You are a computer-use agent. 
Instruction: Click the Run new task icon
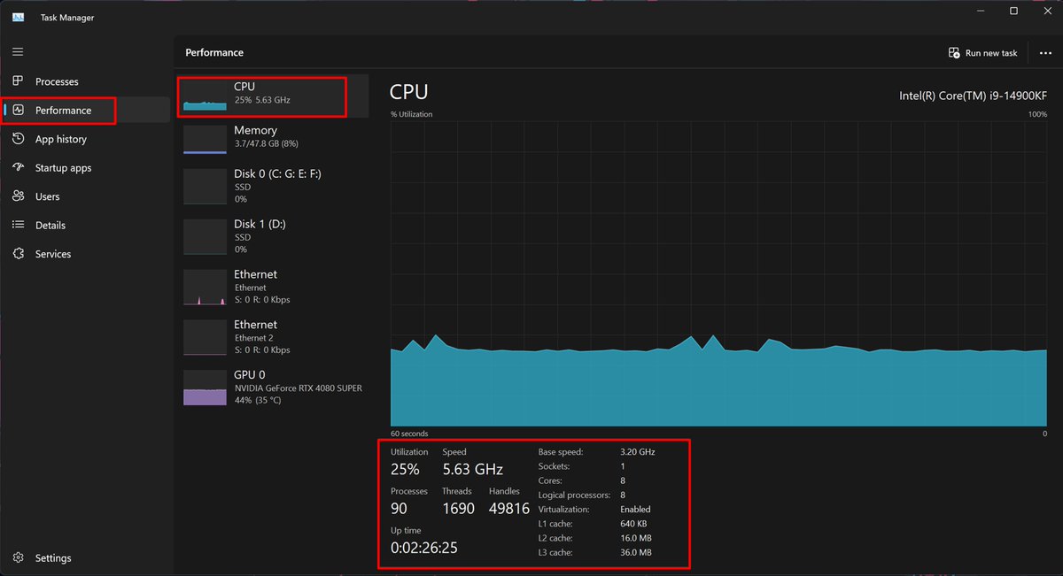[954, 53]
